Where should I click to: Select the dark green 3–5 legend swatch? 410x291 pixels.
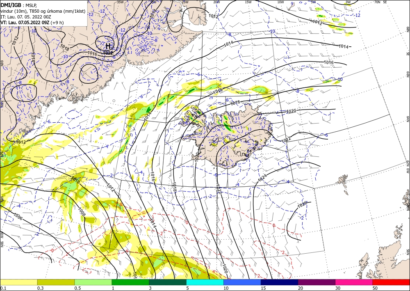[x=168, y=282]
